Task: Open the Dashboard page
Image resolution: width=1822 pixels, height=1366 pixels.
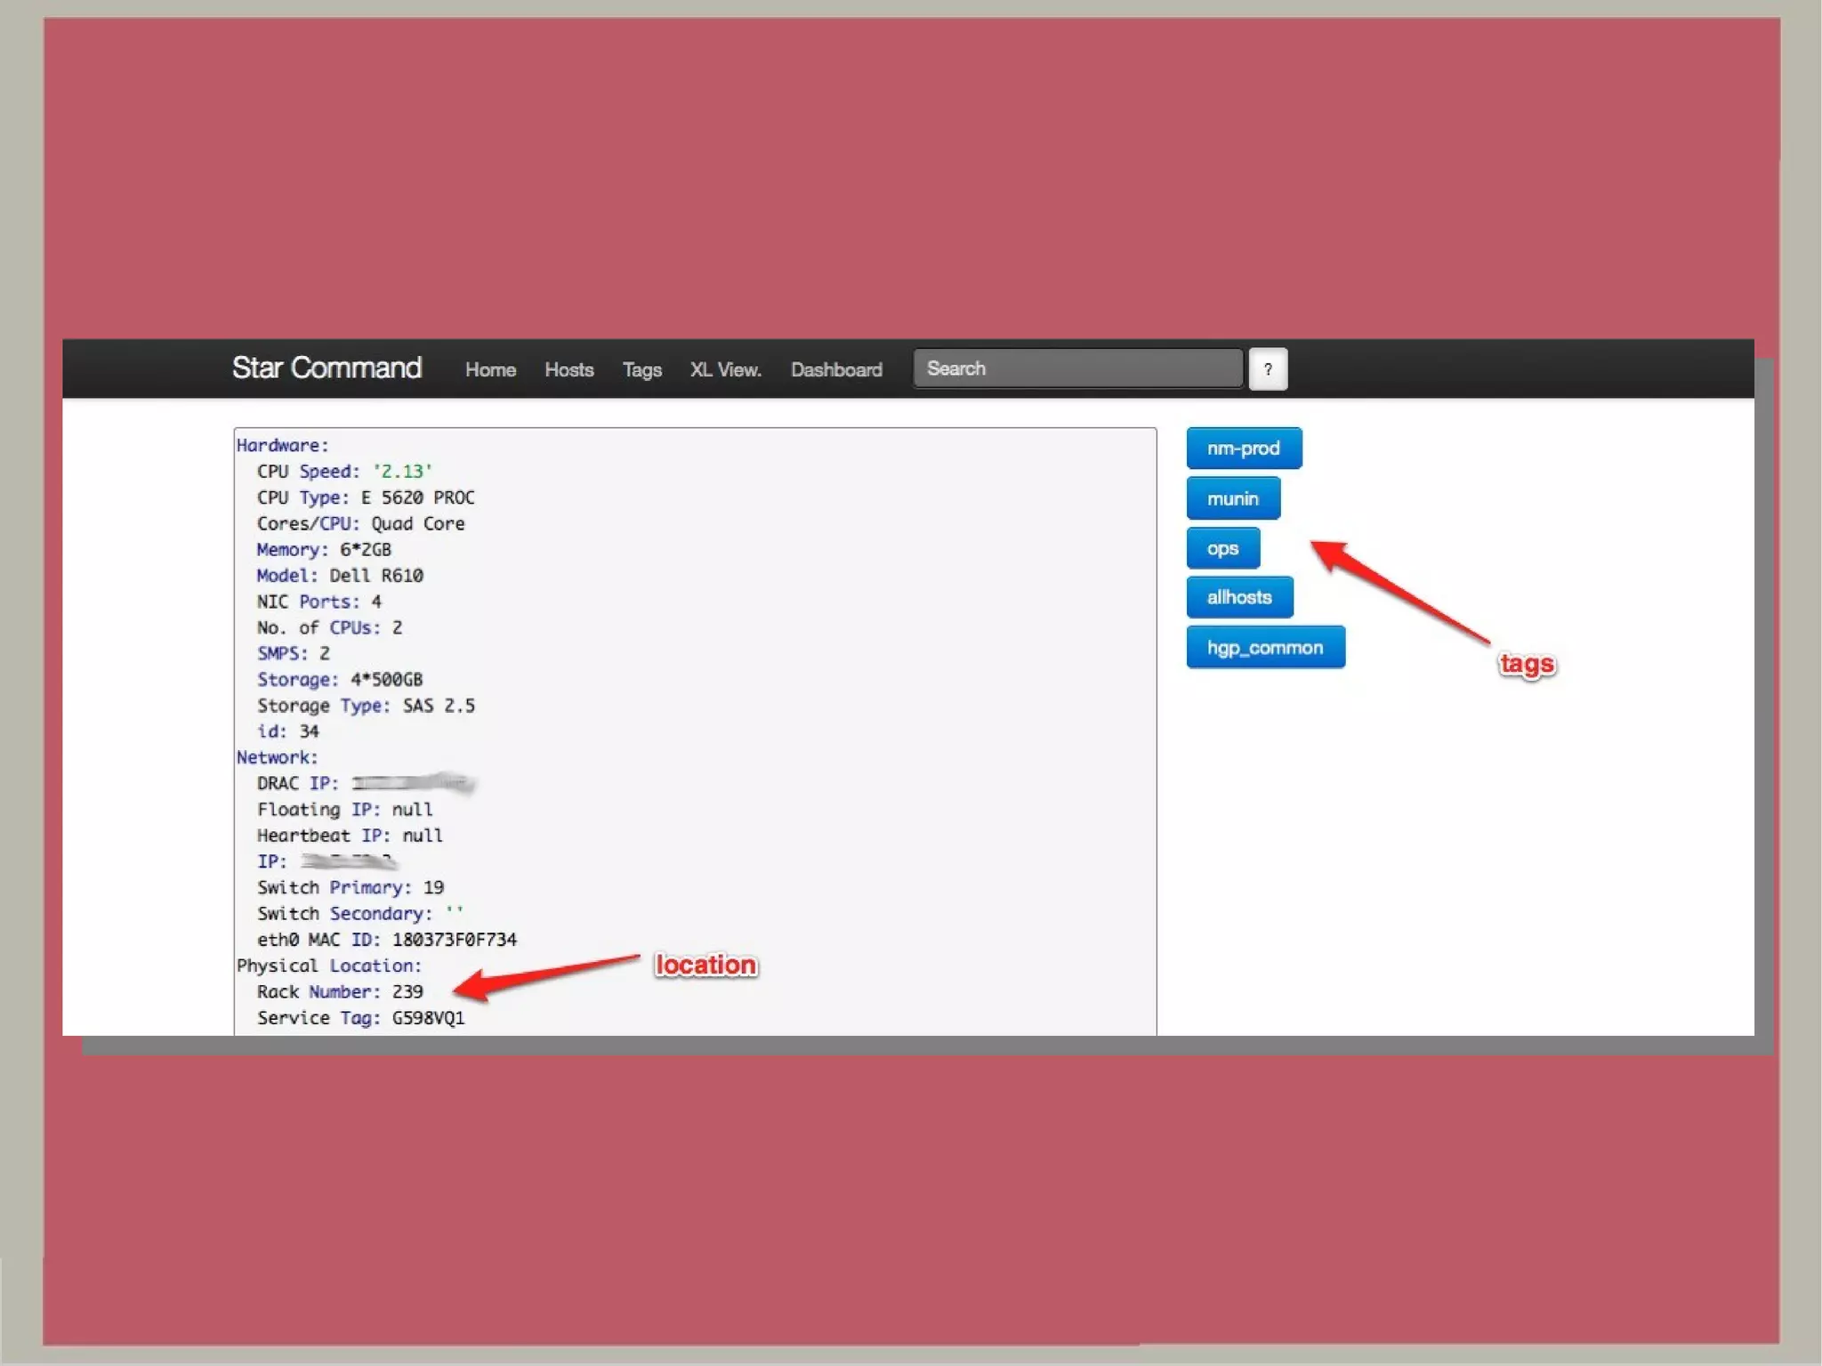Action: (x=836, y=369)
